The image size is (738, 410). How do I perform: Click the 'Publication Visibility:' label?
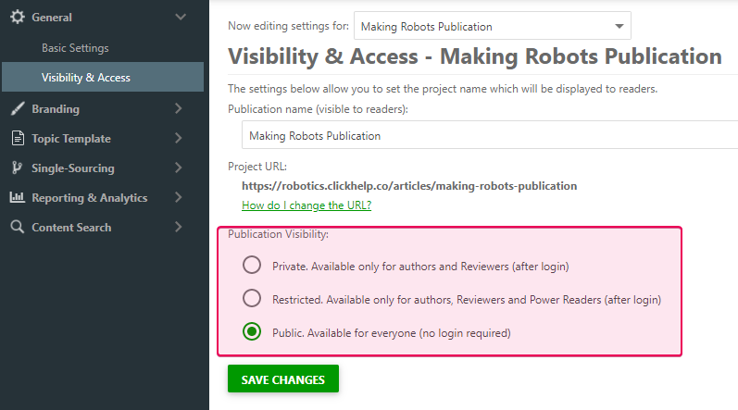pyautogui.click(x=278, y=234)
